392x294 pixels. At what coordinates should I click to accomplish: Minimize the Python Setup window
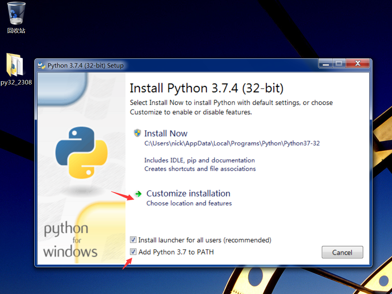point(326,64)
